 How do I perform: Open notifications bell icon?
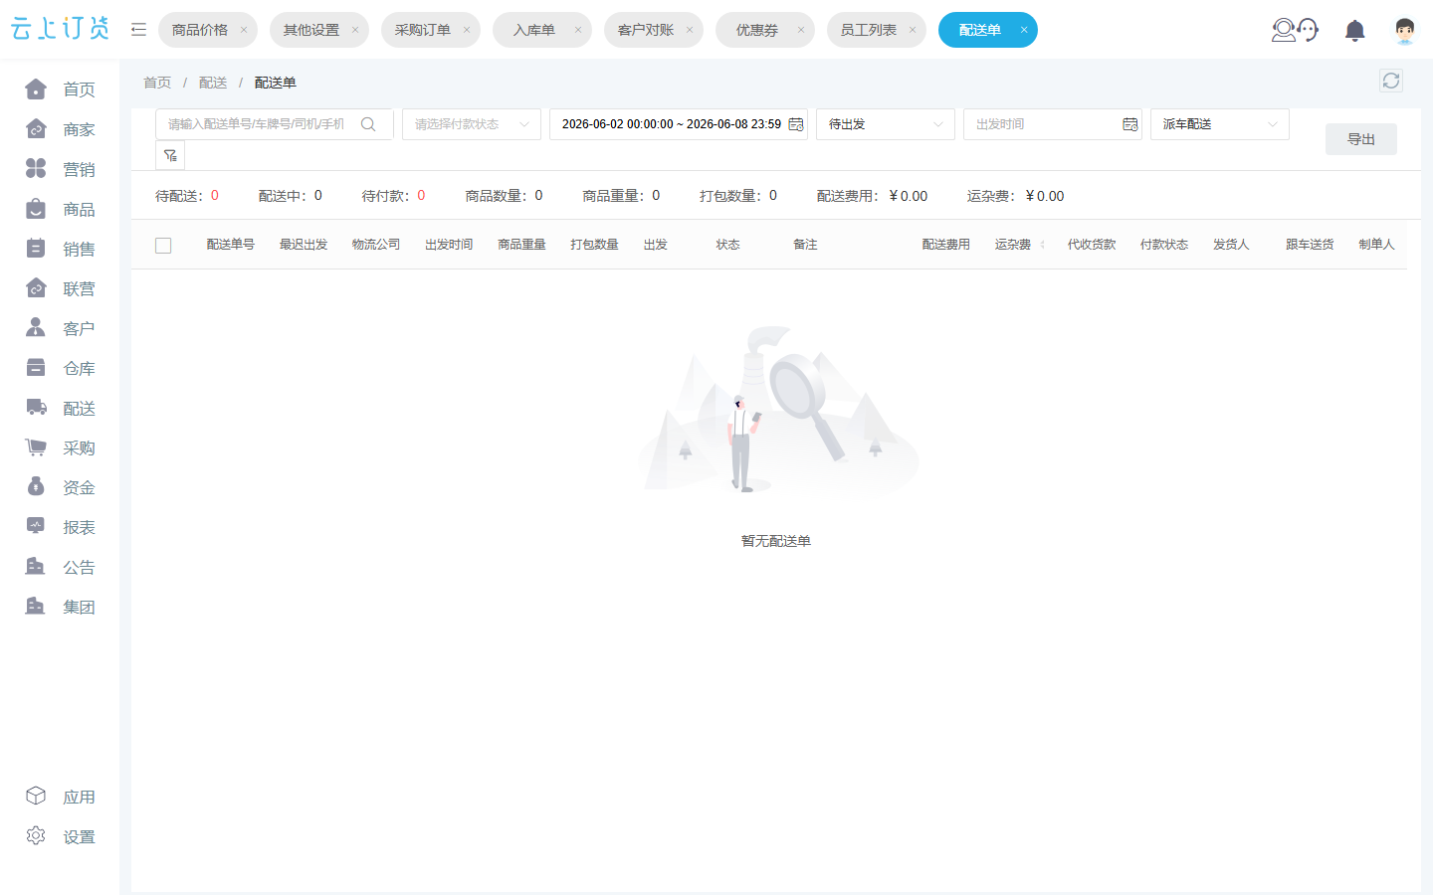(x=1354, y=31)
